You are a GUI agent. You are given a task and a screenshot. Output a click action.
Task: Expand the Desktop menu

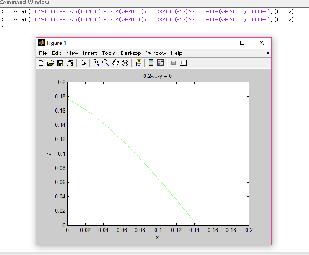tap(131, 53)
